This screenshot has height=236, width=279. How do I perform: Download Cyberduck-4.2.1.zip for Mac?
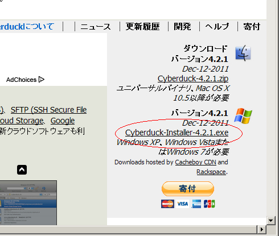pyautogui.click(x=193, y=78)
